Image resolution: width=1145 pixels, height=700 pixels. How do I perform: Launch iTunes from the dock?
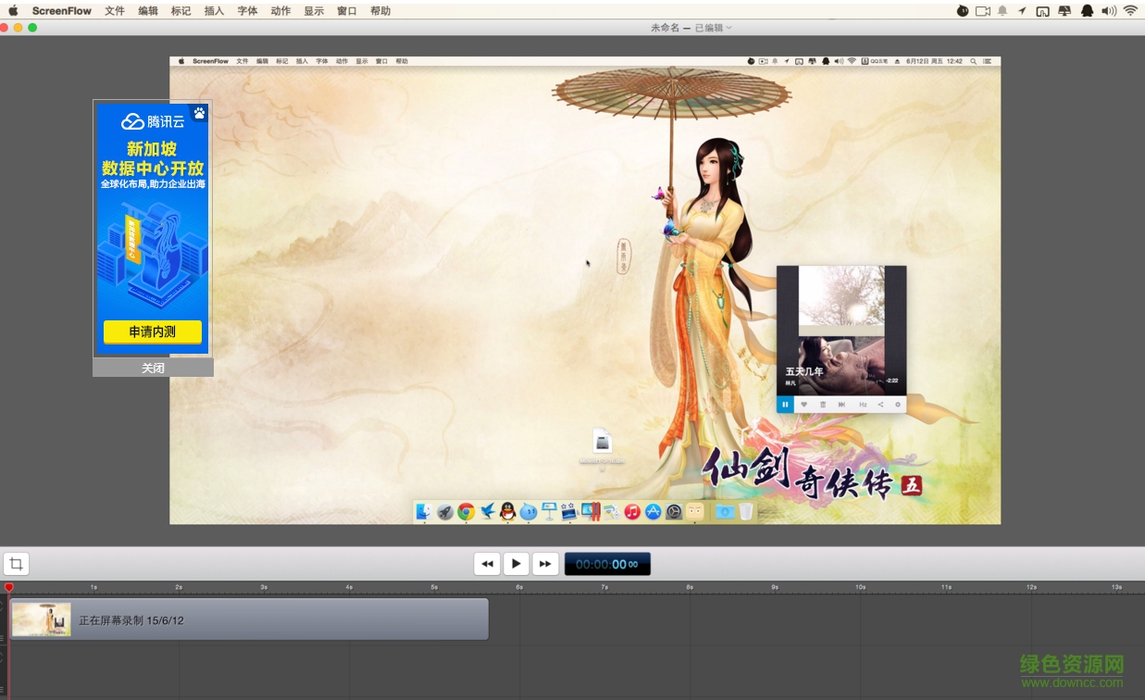[631, 510]
